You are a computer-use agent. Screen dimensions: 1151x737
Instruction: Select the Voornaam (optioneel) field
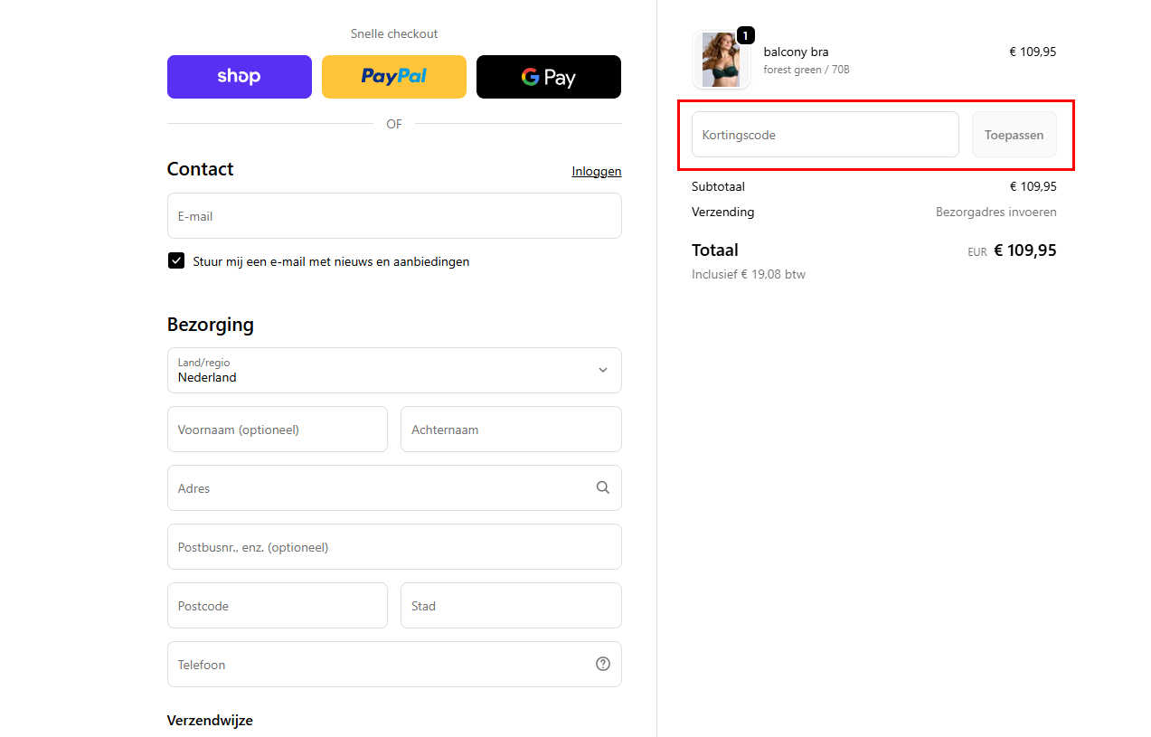tap(277, 430)
